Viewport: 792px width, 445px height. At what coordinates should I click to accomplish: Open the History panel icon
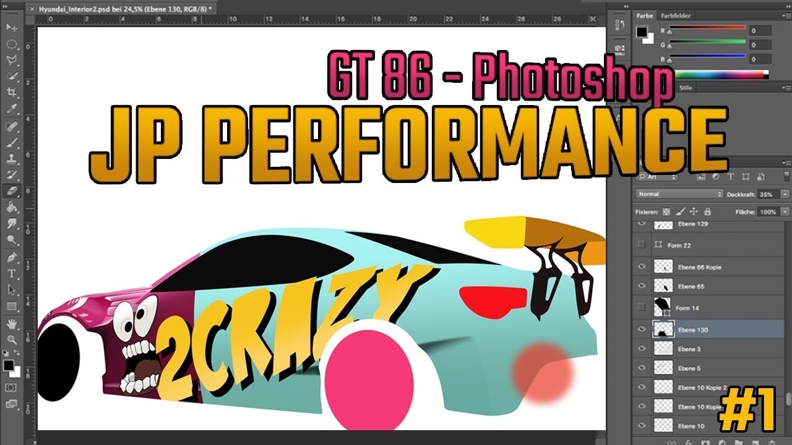[x=621, y=25]
